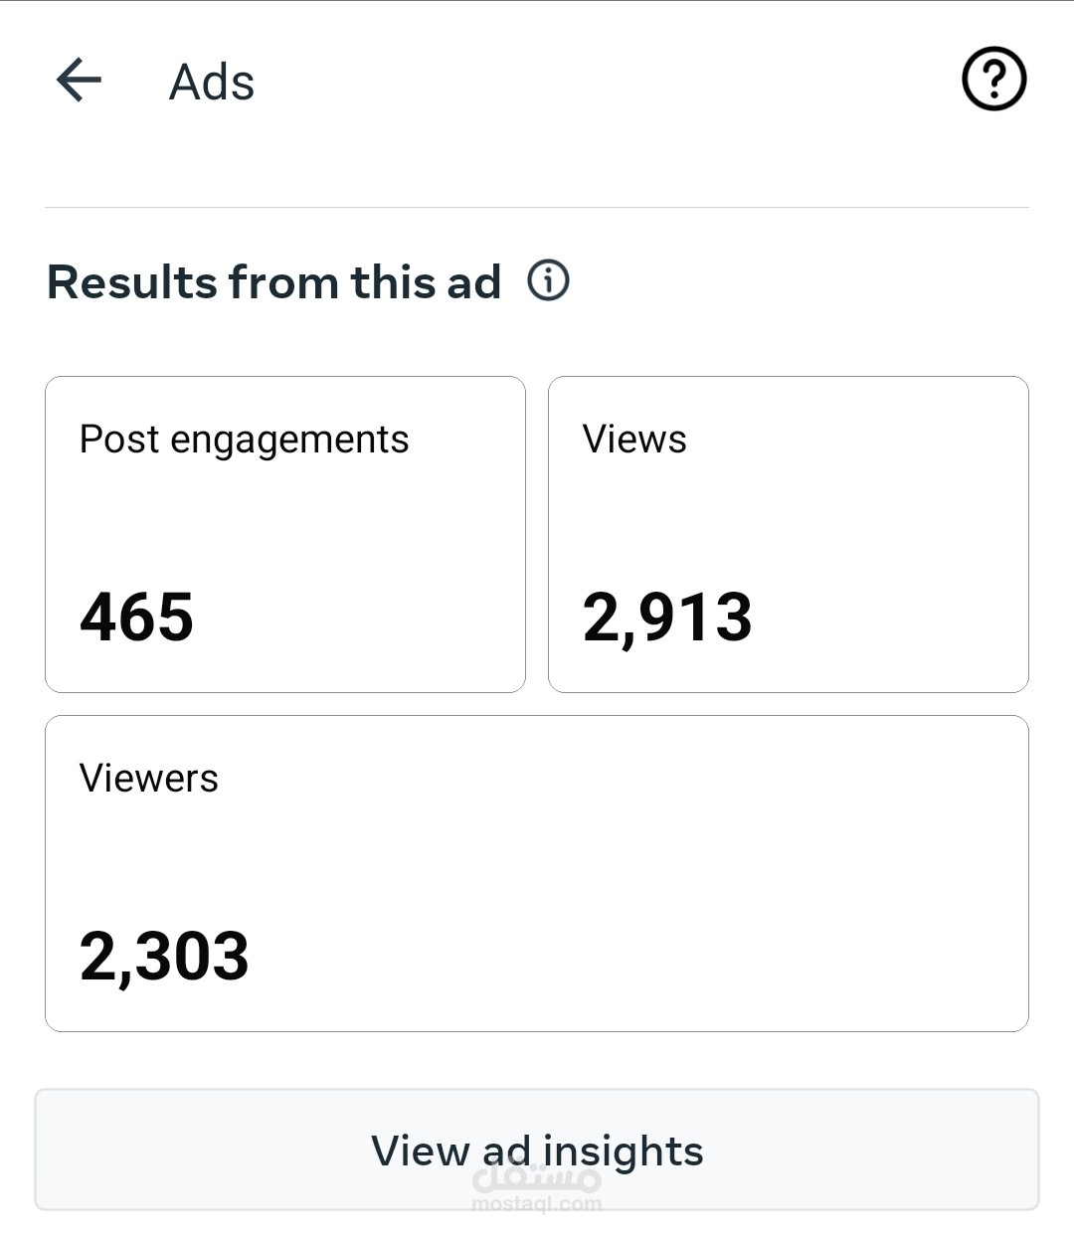Image resolution: width=1074 pixels, height=1240 pixels.
Task: Click the mostaql watermark logo
Action: coord(538,1177)
